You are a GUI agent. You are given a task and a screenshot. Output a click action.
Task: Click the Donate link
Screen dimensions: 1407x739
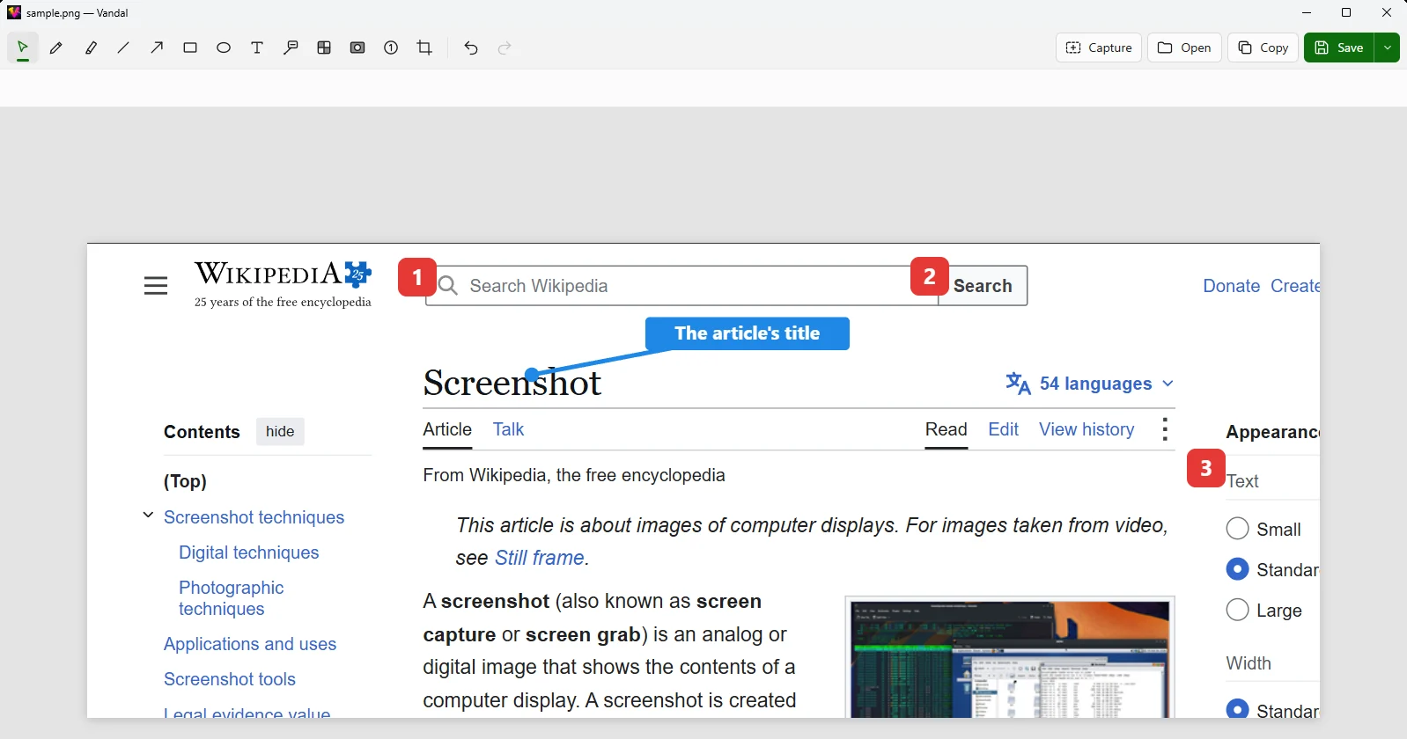click(1231, 286)
